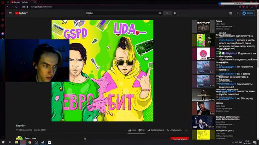259x145 pixels.
Task: Open the Молодёжная (ночь) title link
Action: click(x=225, y=130)
